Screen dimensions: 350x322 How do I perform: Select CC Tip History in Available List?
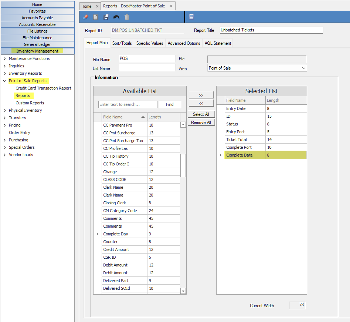141,156
